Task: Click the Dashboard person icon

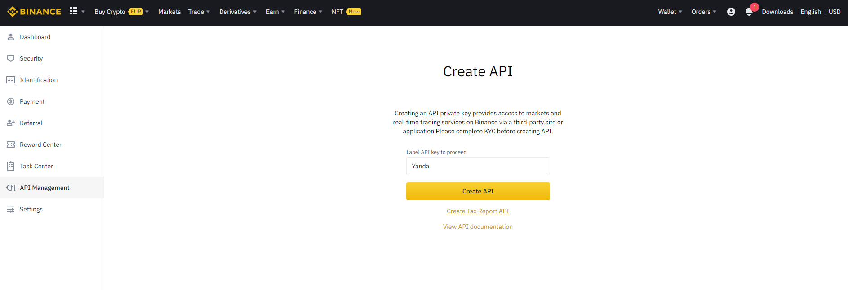Action: pyautogui.click(x=11, y=37)
